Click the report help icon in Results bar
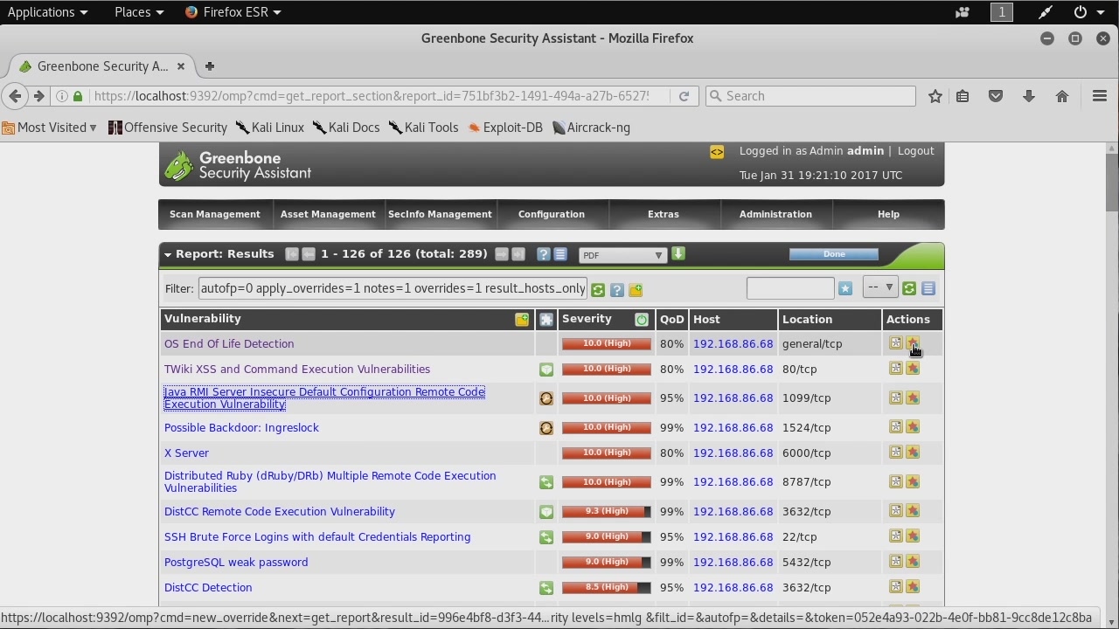The image size is (1119, 629). click(x=543, y=254)
